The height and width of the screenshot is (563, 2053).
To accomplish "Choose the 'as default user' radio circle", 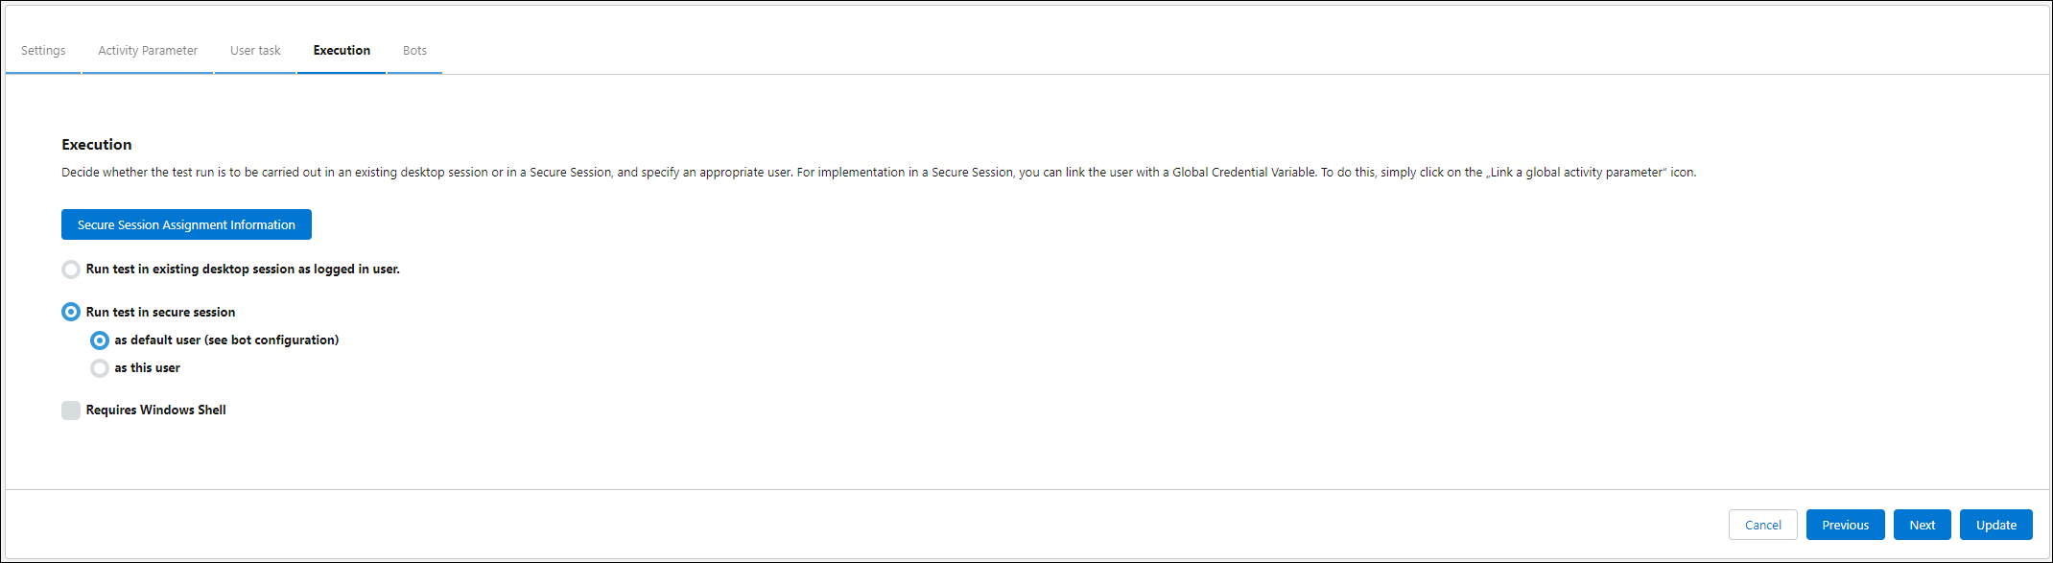I will pyautogui.click(x=100, y=340).
